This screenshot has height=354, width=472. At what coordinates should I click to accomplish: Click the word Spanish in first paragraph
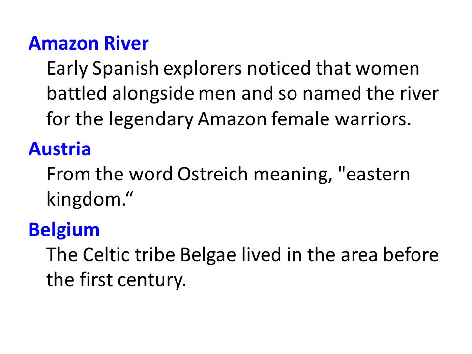pos(125,69)
